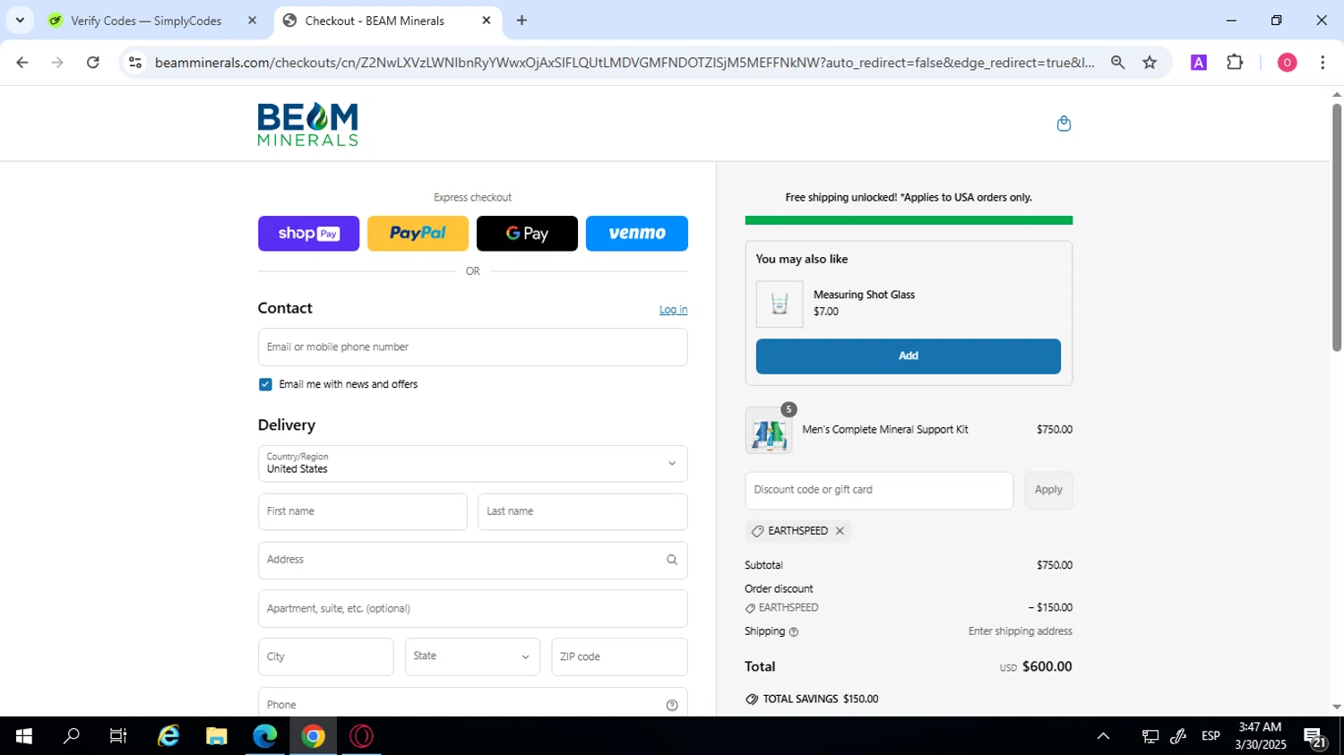
Task: Bookmark this page with star icon
Action: [1150, 63]
